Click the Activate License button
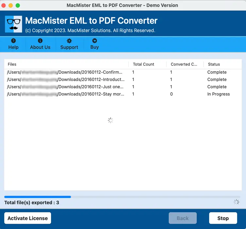The image size is (246, 229). pyautogui.click(x=28, y=218)
